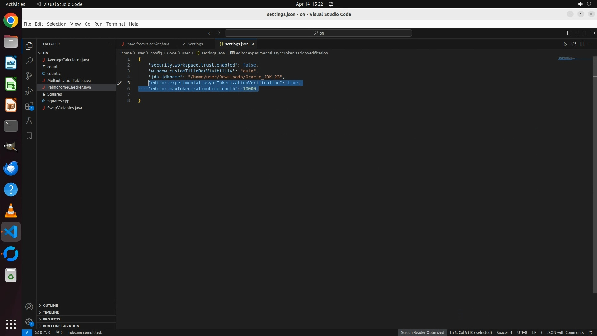
Task: Open the Extensions view
Action: pos(29,106)
